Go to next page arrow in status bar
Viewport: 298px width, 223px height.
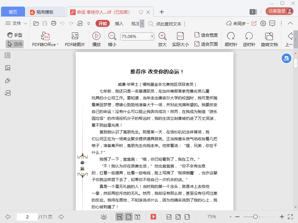pos(61,217)
